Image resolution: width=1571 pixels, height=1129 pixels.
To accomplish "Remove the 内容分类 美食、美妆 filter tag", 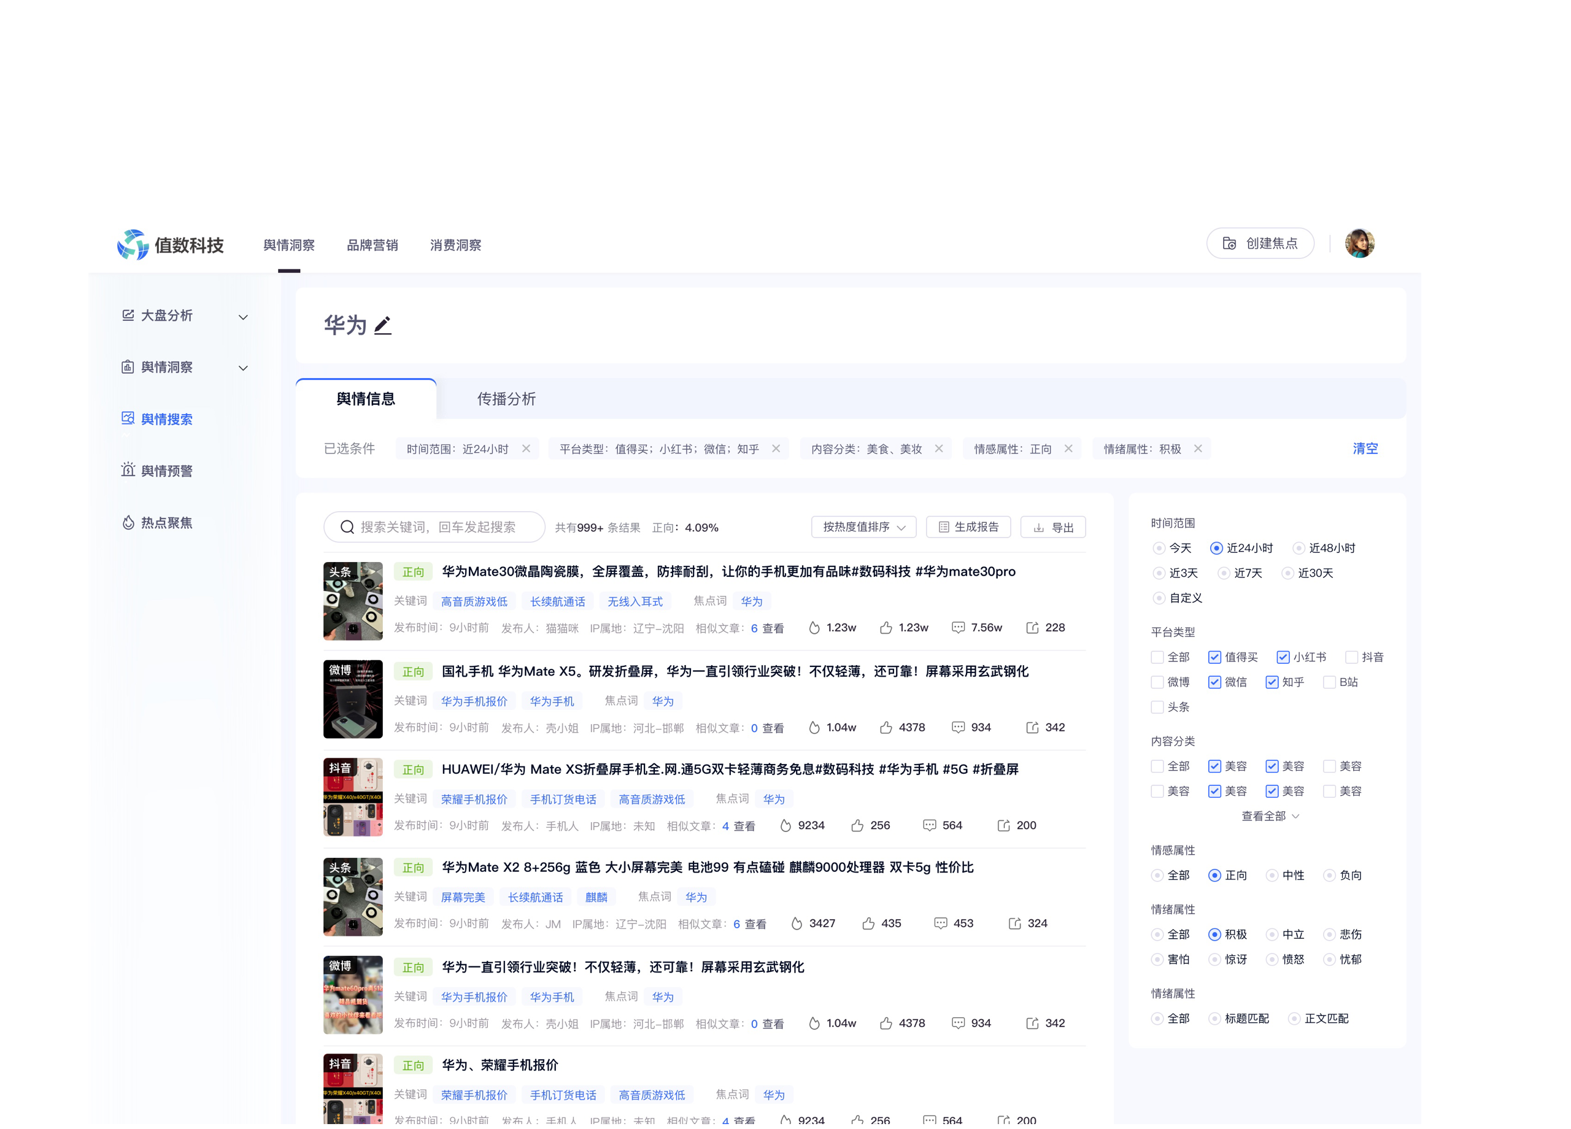I will coord(938,449).
